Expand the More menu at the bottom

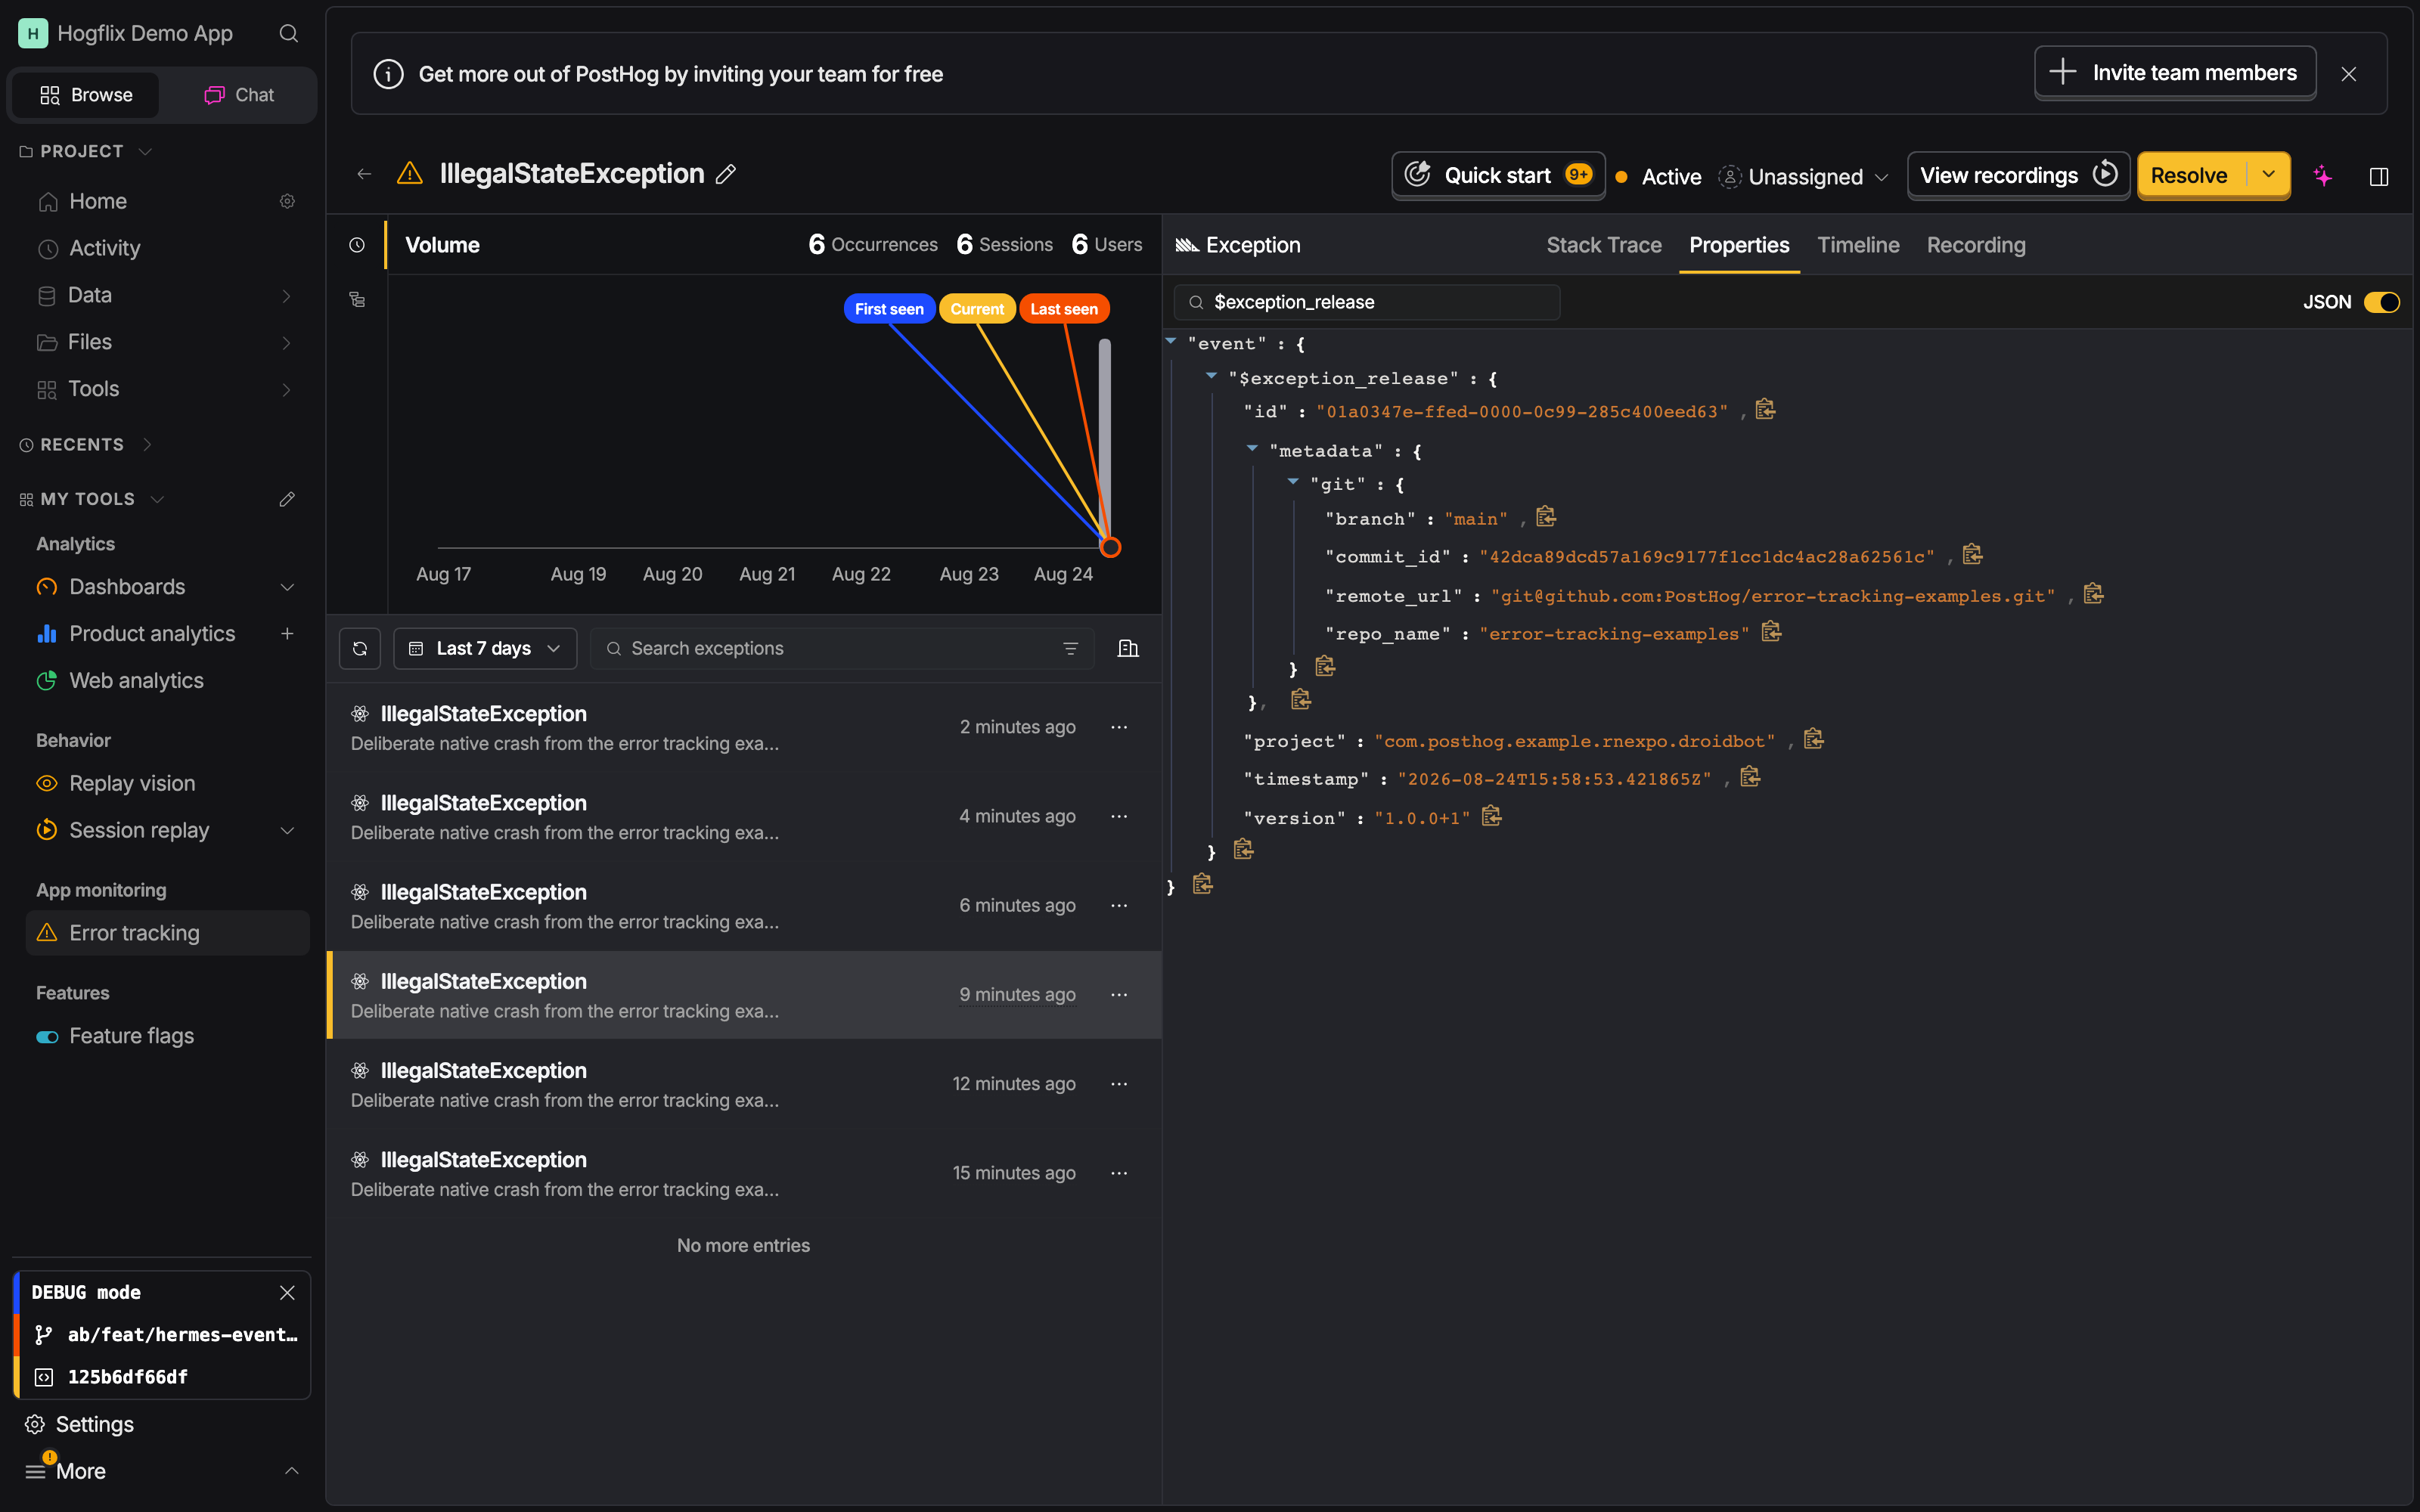pos(162,1471)
